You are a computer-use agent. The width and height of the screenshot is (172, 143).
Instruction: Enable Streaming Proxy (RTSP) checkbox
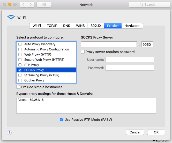pyautogui.click(x=20, y=75)
